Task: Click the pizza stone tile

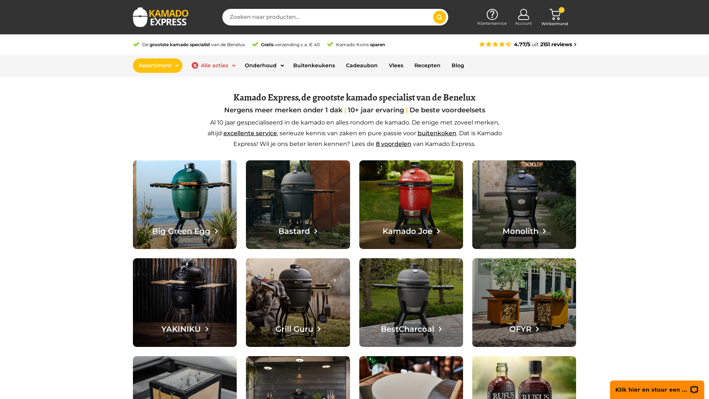Action: tap(411, 378)
